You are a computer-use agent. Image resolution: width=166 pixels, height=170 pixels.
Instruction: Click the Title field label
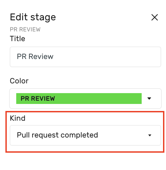tap(18, 39)
